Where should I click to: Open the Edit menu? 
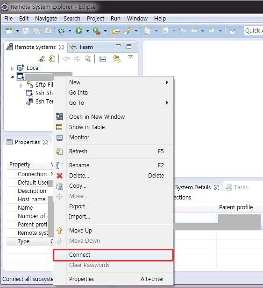coord(24,18)
